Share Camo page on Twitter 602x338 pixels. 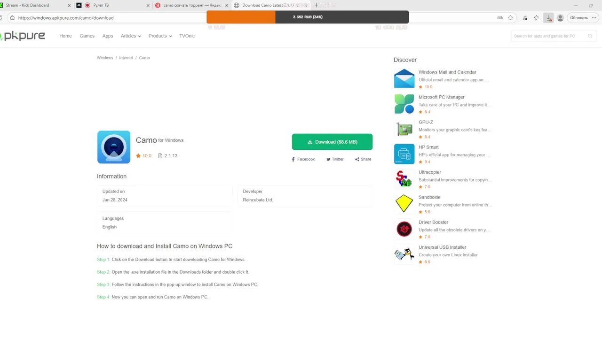(335, 159)
